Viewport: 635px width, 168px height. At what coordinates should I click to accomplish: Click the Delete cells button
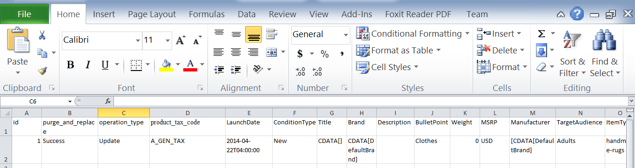pos(501,50)
